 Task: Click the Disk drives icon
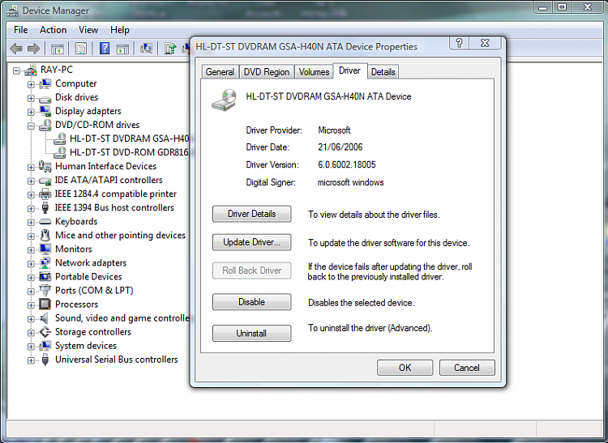pos(45,98)
